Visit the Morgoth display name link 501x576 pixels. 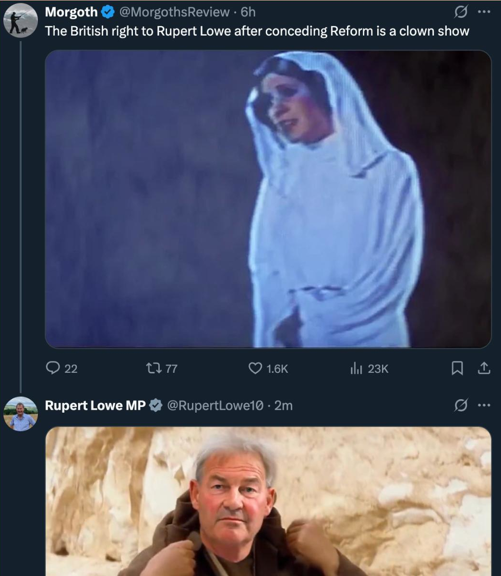(71, 12)
